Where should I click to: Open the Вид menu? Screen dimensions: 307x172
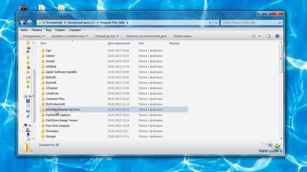point(48,30)
